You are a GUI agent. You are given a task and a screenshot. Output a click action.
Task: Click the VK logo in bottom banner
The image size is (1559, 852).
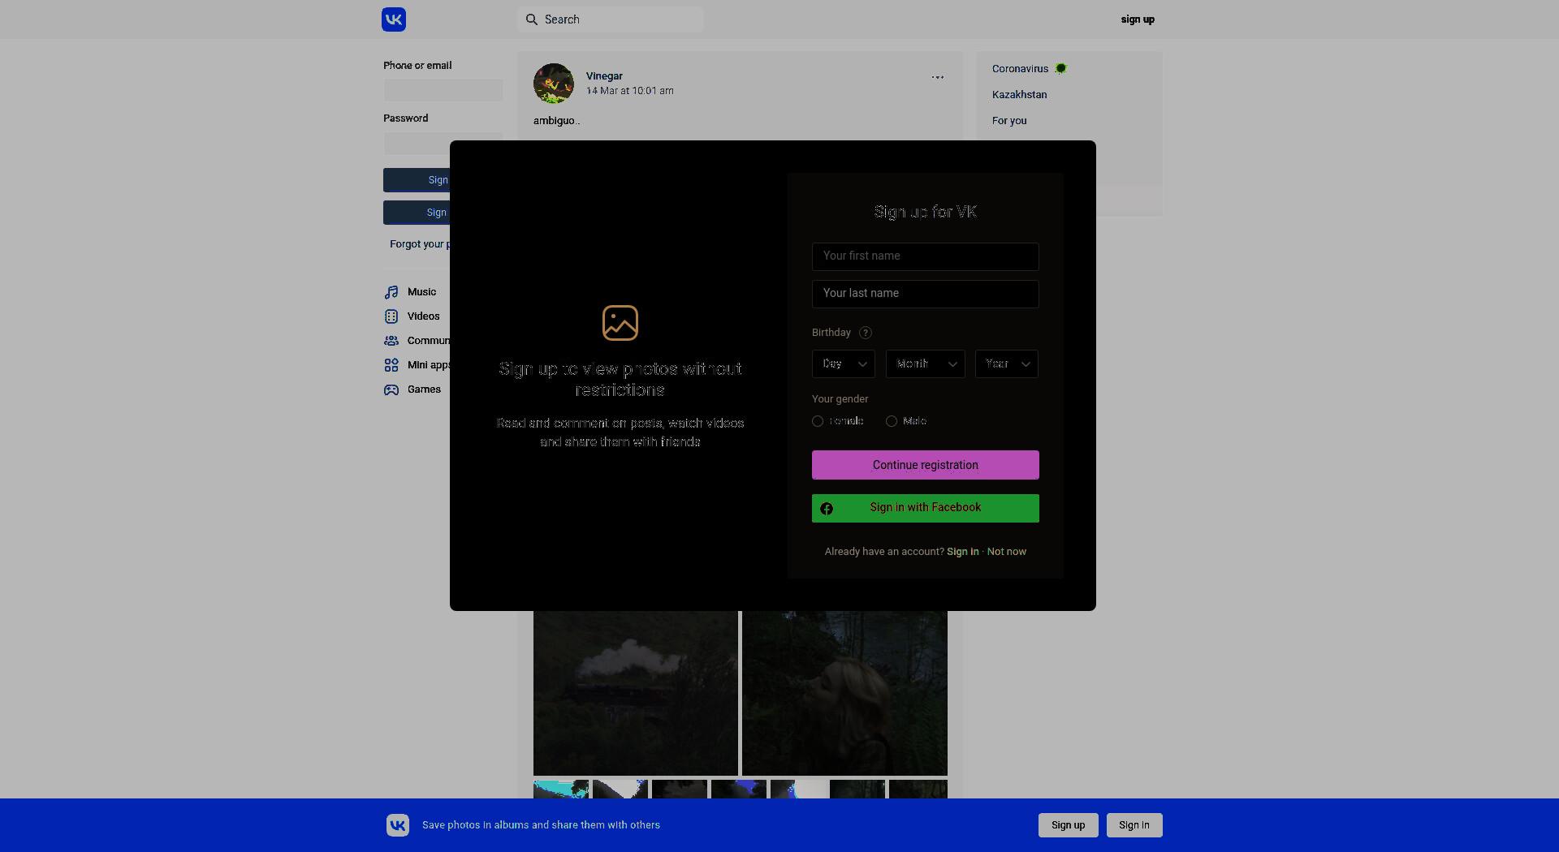click(398, 825)
